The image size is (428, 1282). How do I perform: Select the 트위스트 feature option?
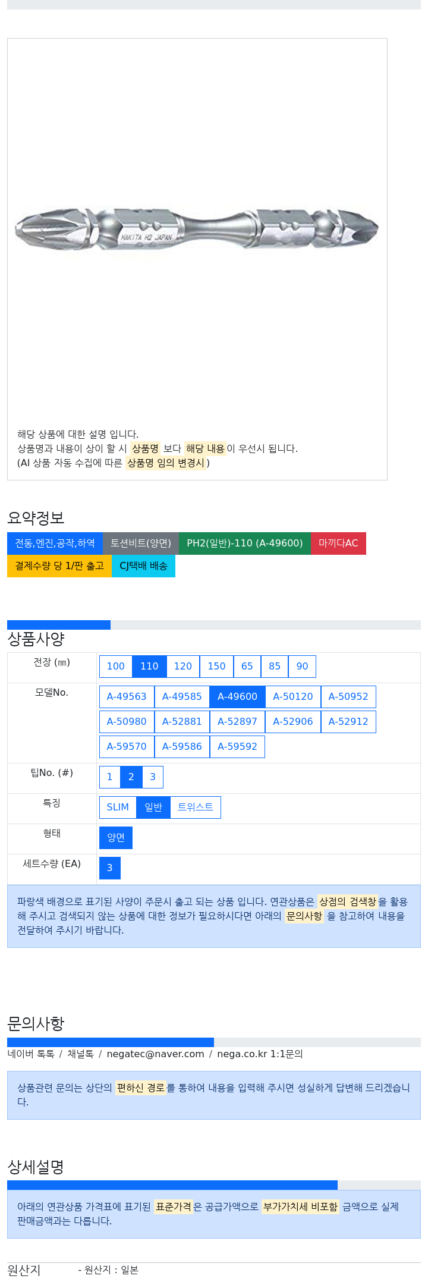[196, 807]
